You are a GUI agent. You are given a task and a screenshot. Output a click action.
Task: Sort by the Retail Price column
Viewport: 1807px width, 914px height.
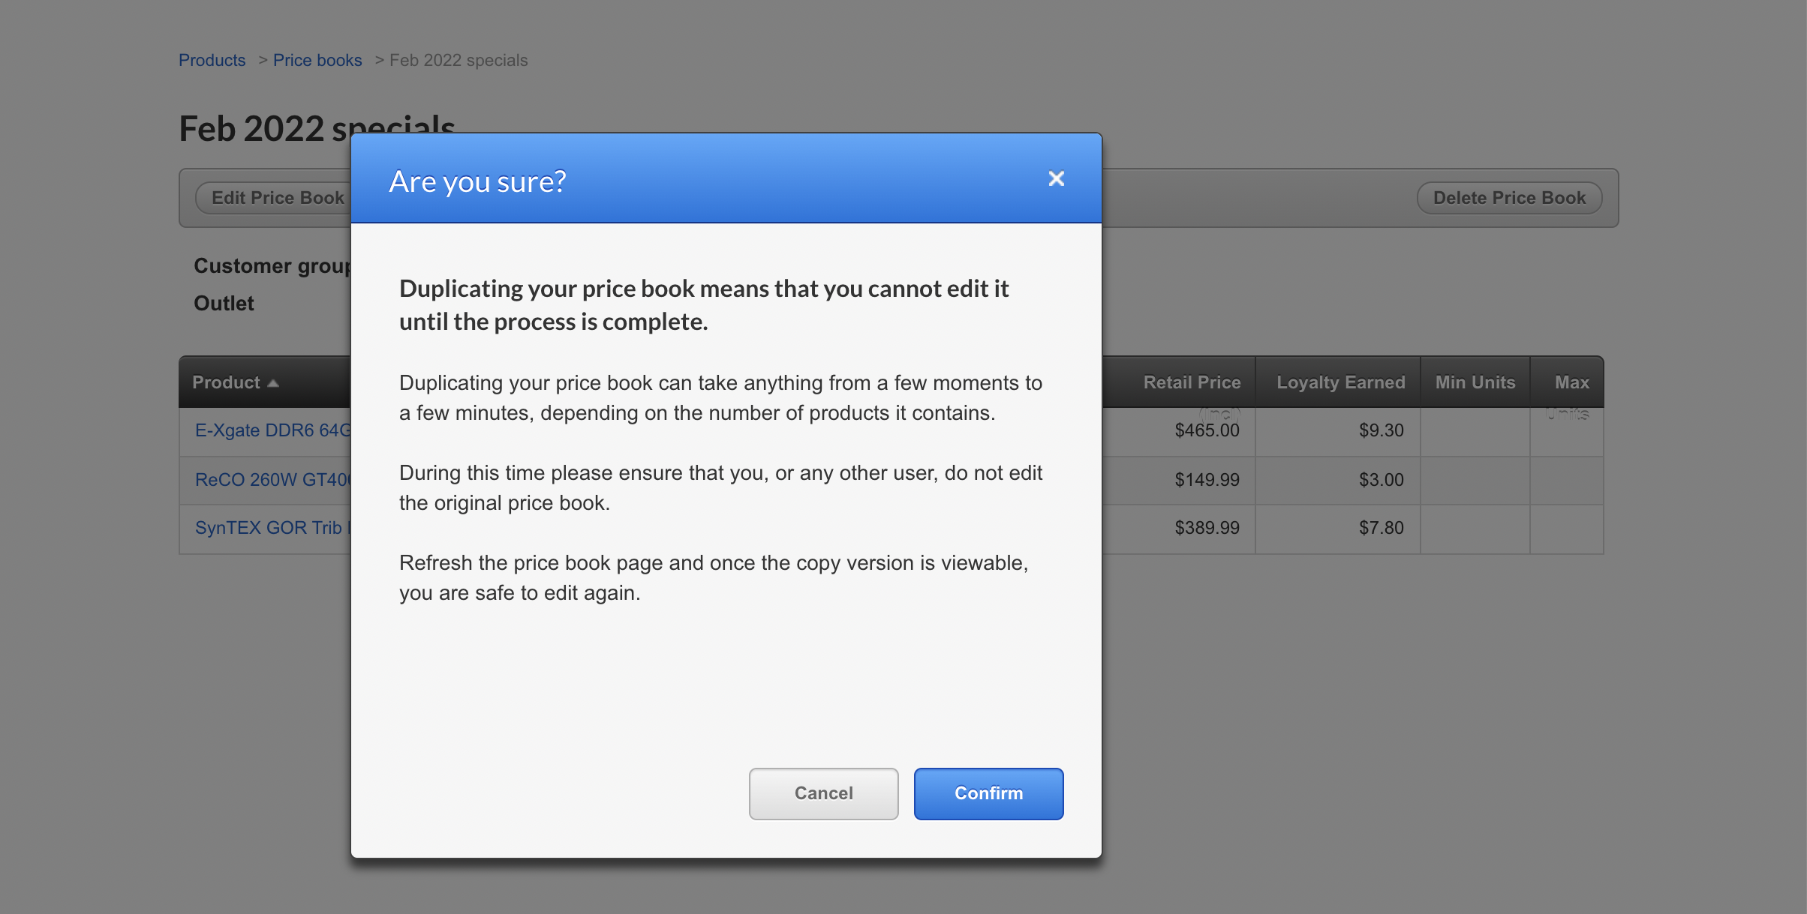(1192, 382)
